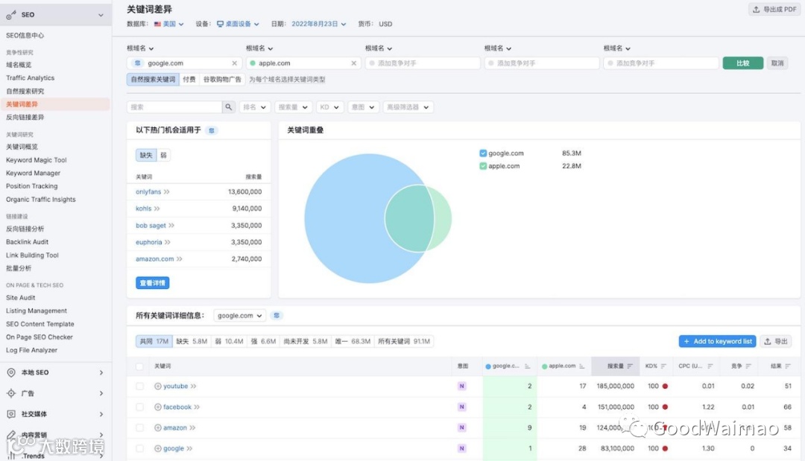
Task: Sort by search volume column icon
Action: click(x=630, y=366)
